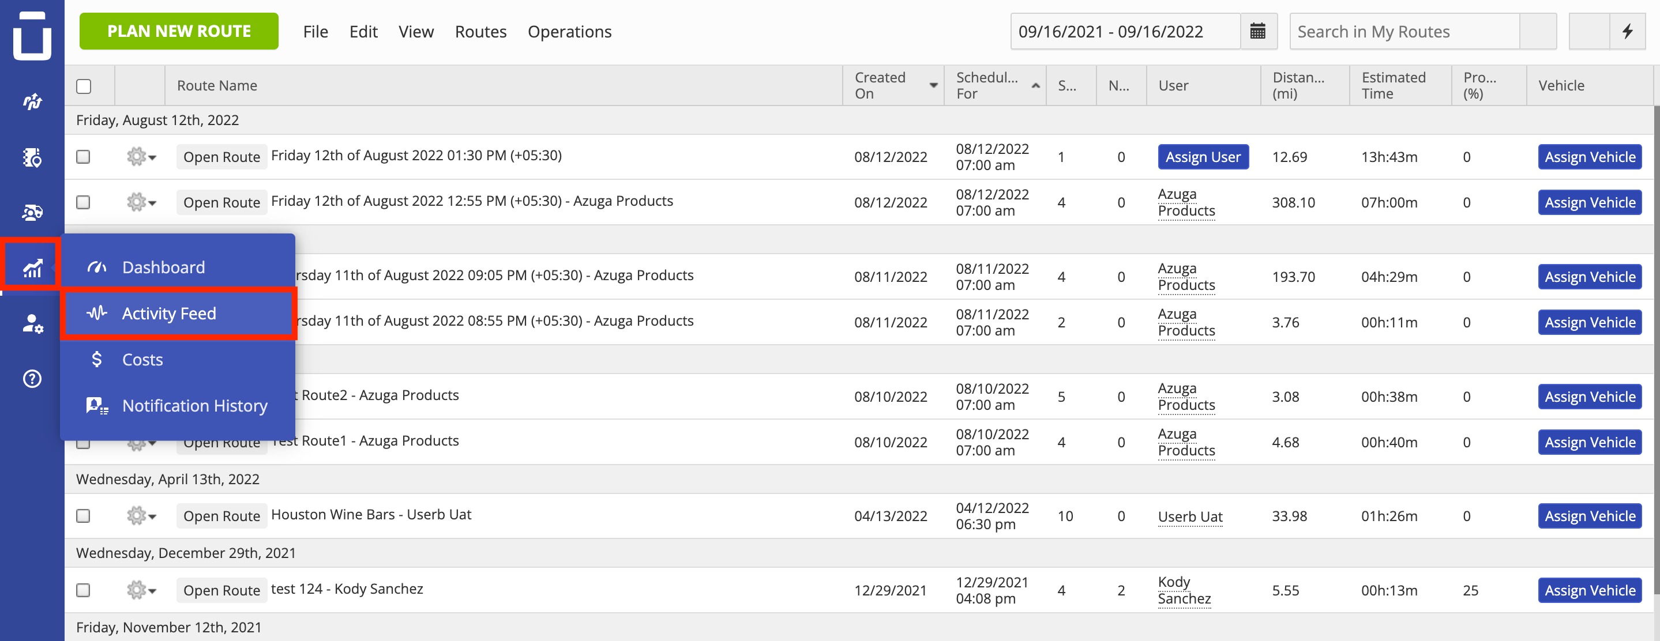Open the help question mark sidebar icon
The image size is (1660, 641).
[32, 379]
